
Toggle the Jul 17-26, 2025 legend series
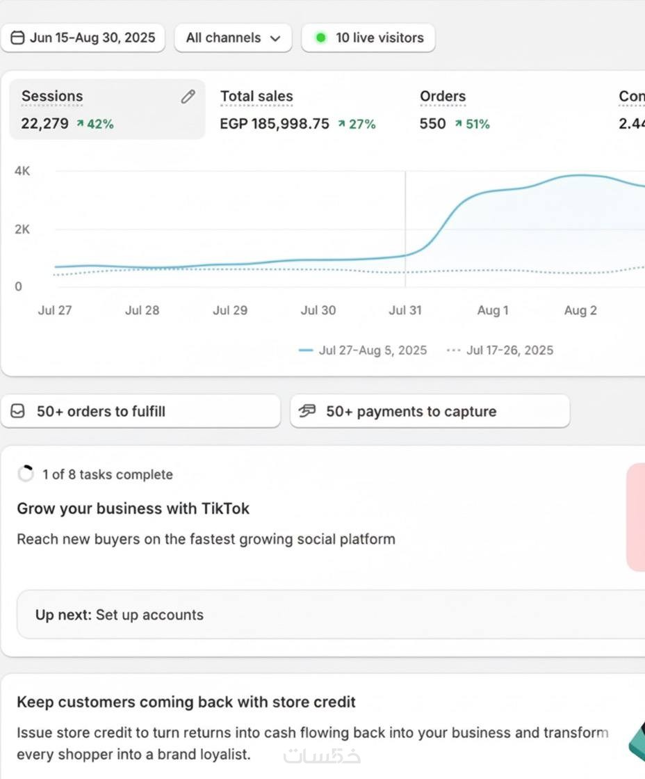500,350
